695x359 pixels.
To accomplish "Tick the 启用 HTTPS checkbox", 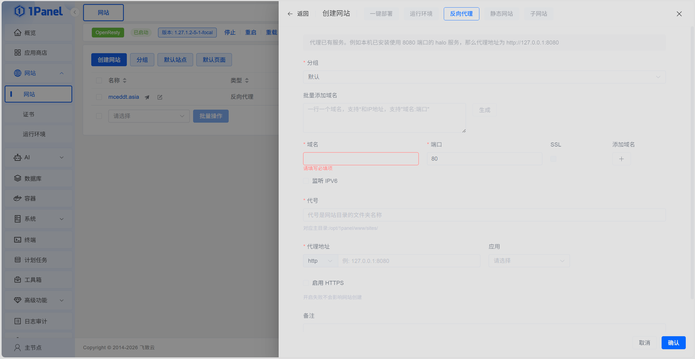I will tap(306, 283).
